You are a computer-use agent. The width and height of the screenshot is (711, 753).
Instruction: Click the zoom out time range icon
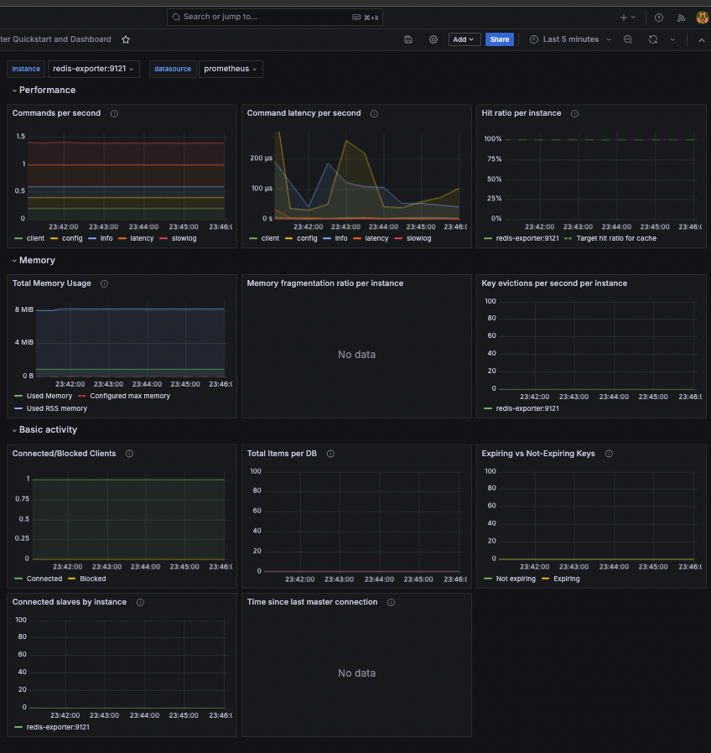click(x=627, y=40)
